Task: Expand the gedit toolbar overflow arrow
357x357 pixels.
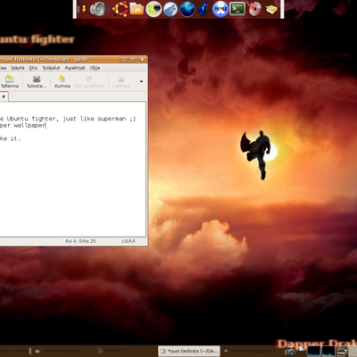Action: (x=141, y=81)
